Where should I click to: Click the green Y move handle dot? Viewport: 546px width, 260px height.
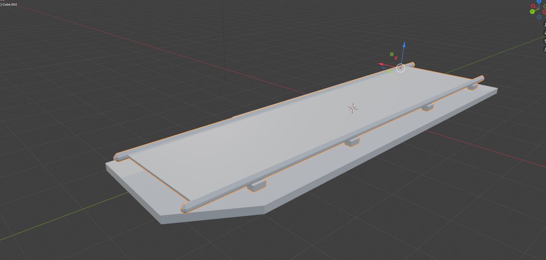(389, 71)
